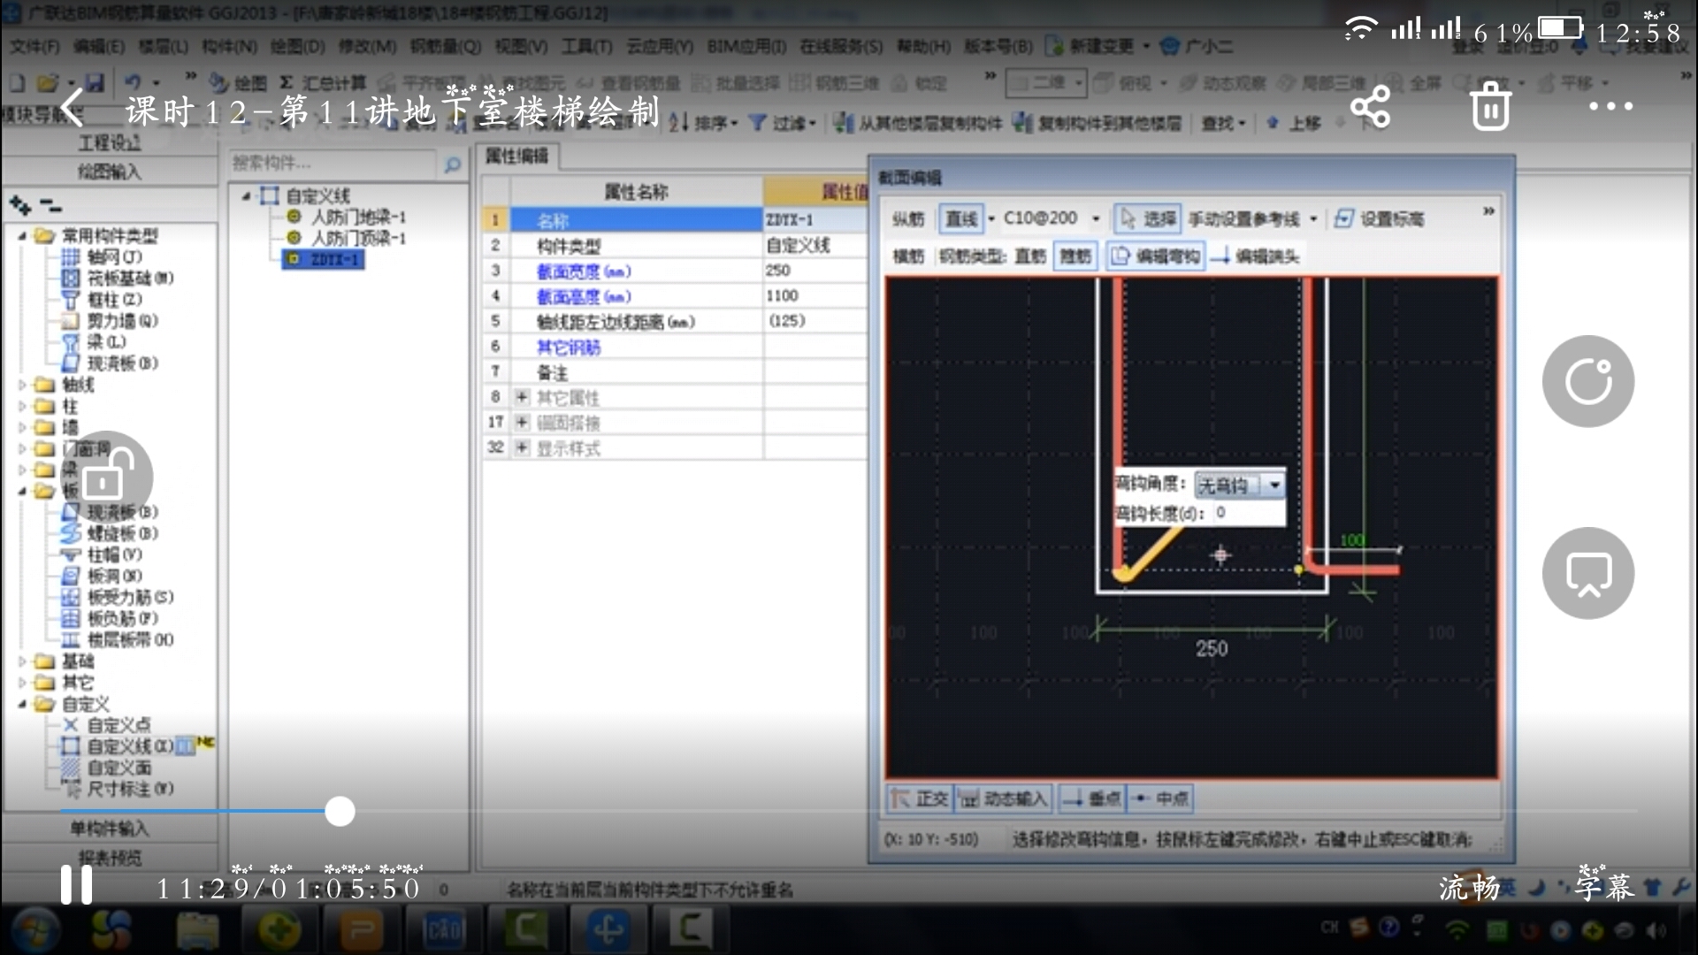Open the three-dot more options menu
The height and width of the screenshot is (955, 1698).
tap(1610, 106)
